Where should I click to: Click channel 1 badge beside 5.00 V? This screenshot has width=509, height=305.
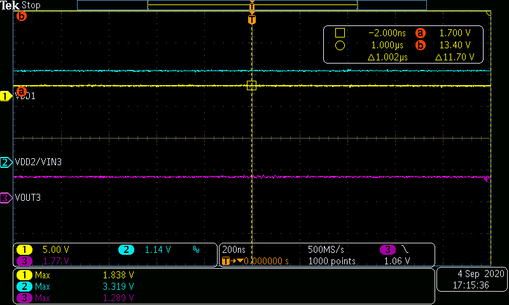24,250
